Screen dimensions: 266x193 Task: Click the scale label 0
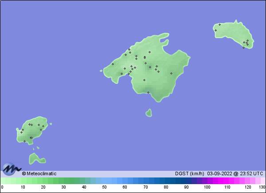pos(2,187)
